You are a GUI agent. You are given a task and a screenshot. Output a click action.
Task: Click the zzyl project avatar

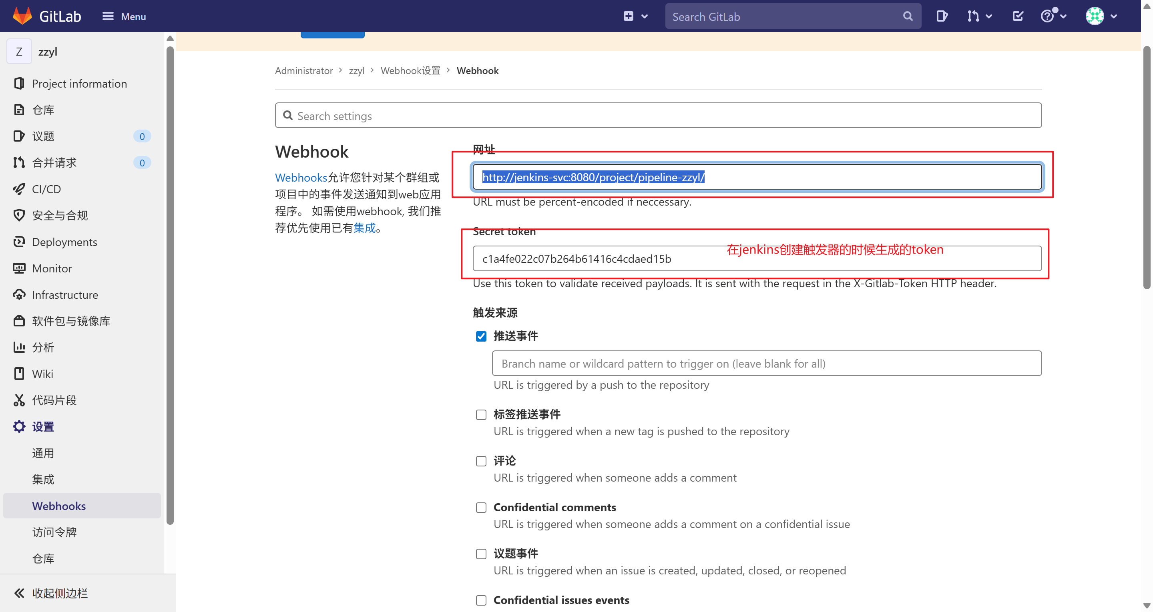[x=19, y=52]
